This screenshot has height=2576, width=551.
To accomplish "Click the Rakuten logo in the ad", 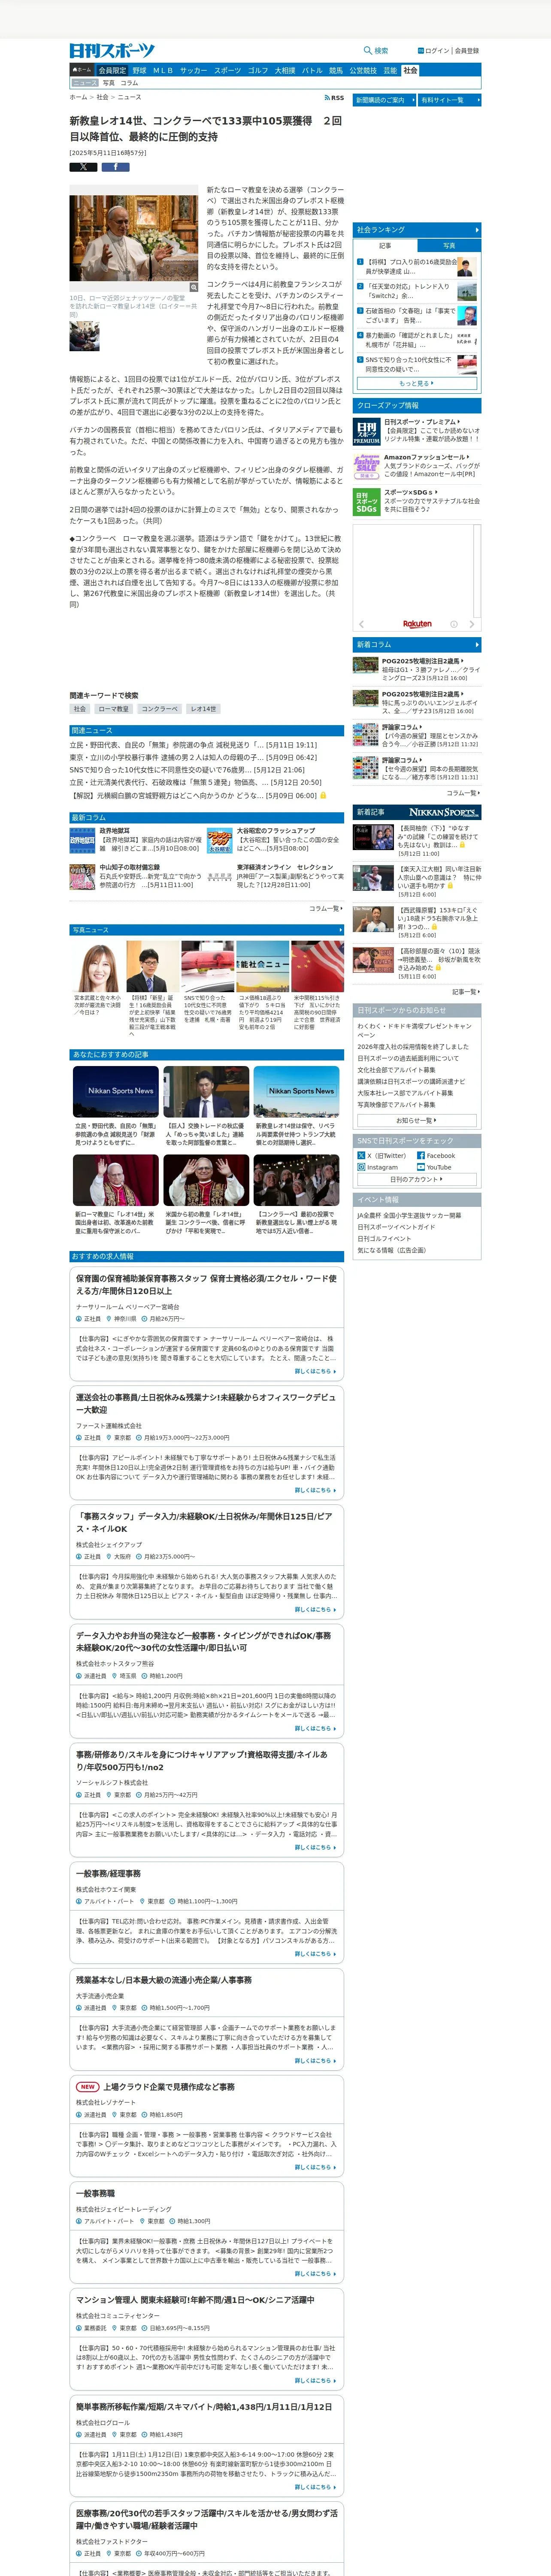I will pos(417,624).
